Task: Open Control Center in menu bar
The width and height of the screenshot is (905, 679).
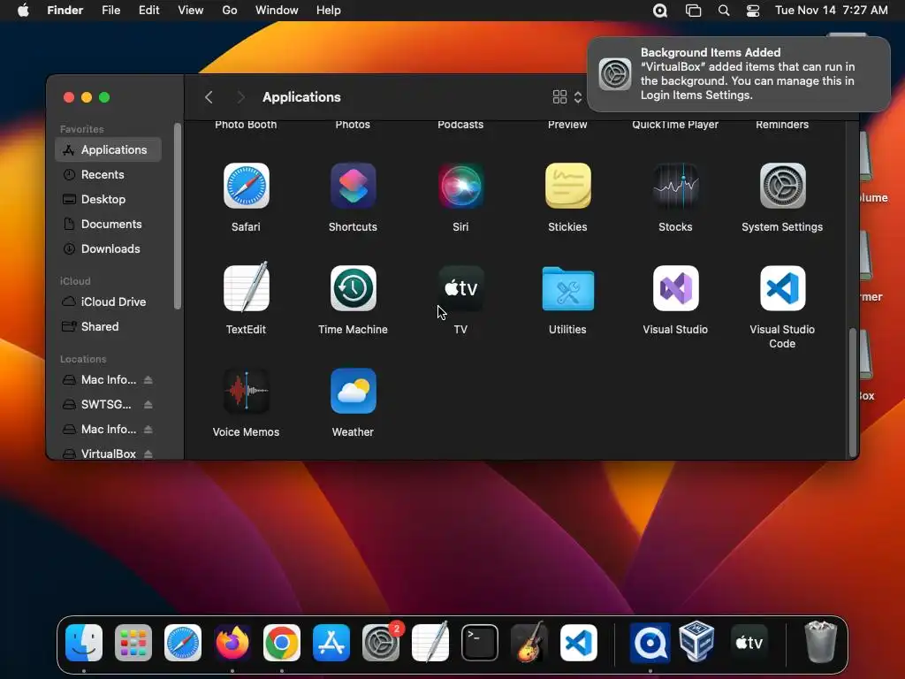Action: pyautogui.click(x=753, y=11)
